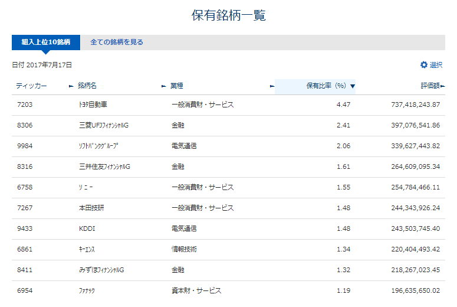Viewport: 457px width, 307px height.
Task: Sort by the ティッカー column header
Action: [x=31, y=86]
